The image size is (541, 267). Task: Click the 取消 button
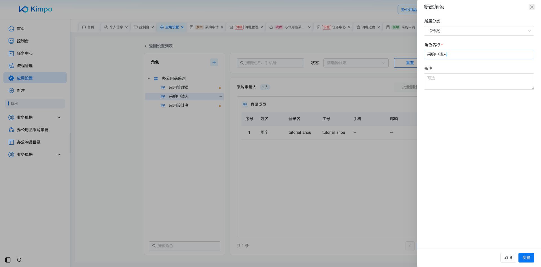point(508,258)
